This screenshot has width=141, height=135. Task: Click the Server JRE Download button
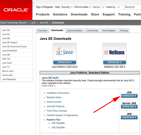pyautogui.click(x=129, y=107)
